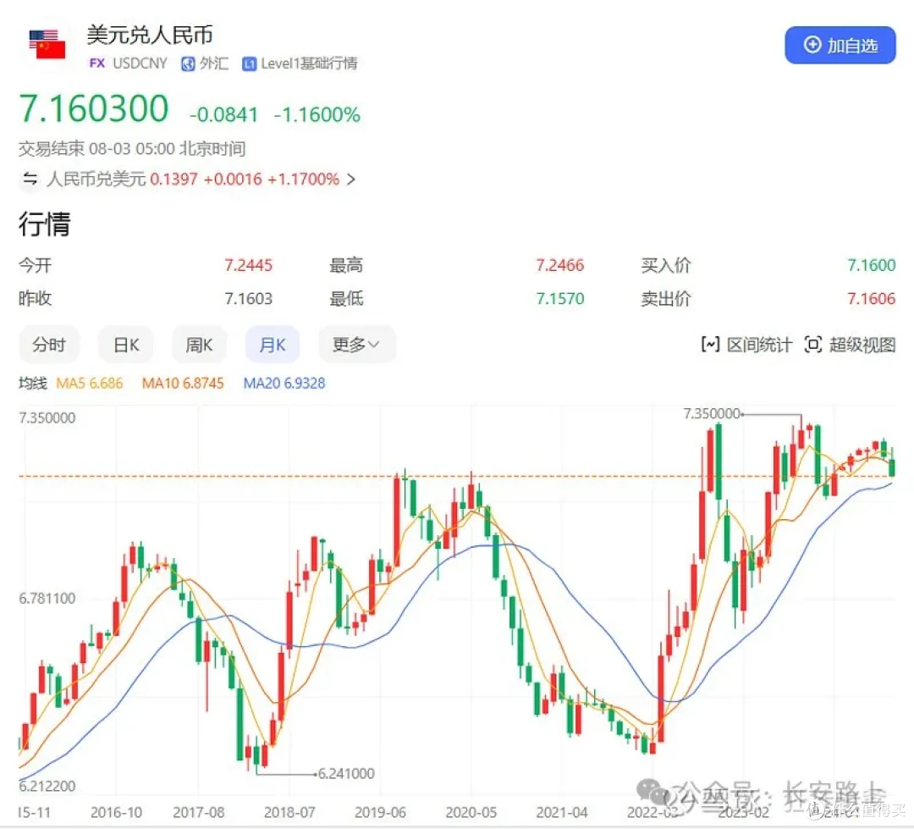Switch to 日K chart tab

pyautogui.click(x=126, y=345)
